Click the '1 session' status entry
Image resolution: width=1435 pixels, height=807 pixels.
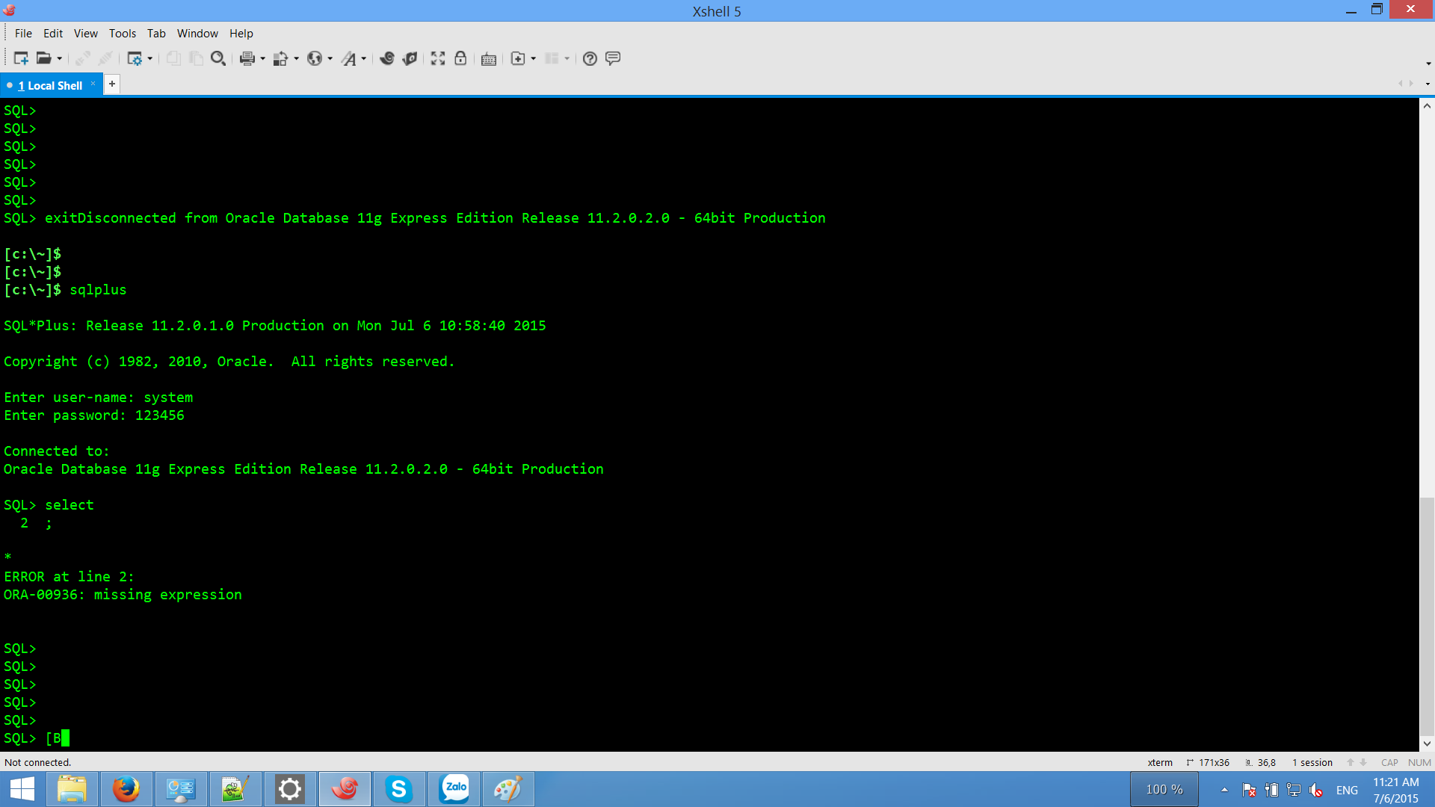[x=1312, y=762]
